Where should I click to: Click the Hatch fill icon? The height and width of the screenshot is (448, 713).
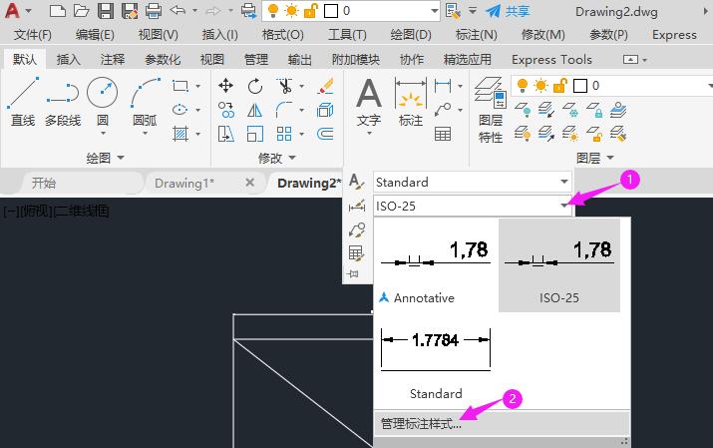coord(180,134)
